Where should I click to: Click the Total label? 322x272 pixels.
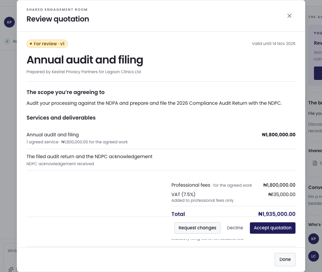[178, 214]
